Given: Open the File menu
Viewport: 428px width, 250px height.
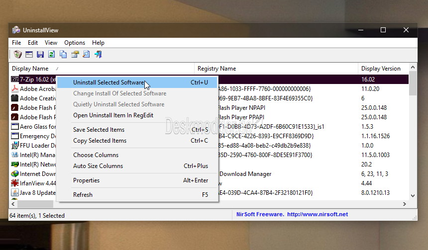Looking at the screenshot, I should (x=16, y=43).
